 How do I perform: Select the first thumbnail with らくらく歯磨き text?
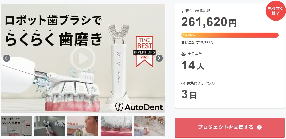(16, 126)
